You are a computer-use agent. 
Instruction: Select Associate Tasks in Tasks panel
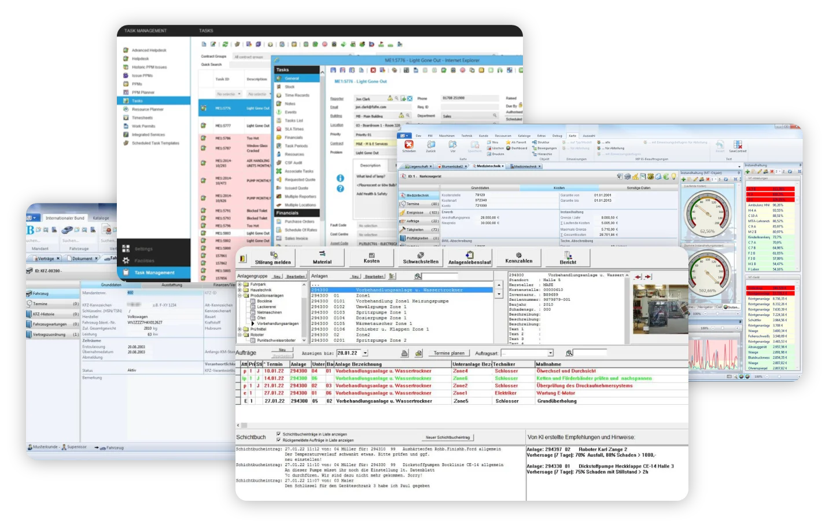coord(299,171)
